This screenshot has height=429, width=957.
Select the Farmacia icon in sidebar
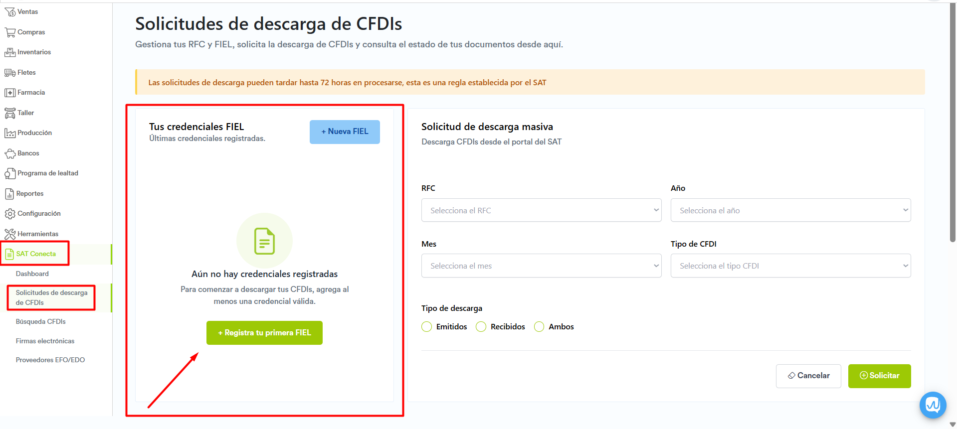pos(10,93)
